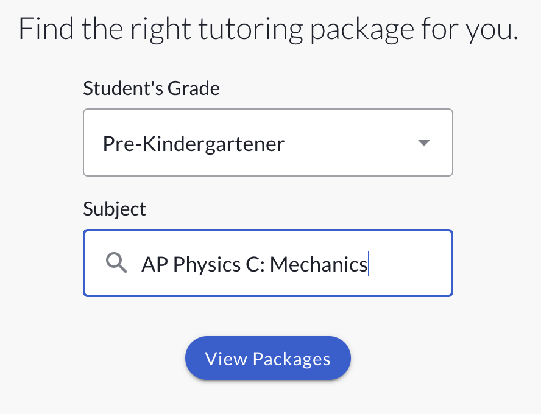Click the Subject label above the search box

[115, 209]
